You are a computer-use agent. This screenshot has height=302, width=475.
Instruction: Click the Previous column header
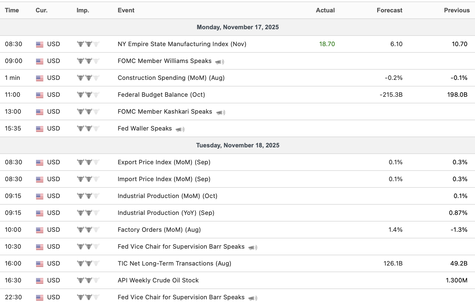tap(457, 10)
